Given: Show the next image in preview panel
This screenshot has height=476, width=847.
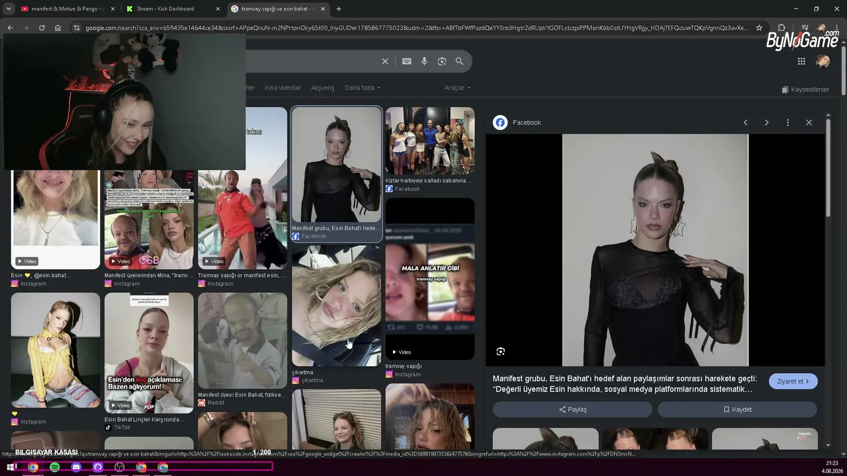Looking at the screenshot, I should [x=766, y=122].
